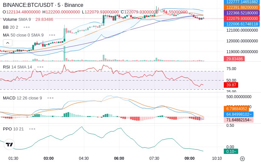Click the RSI 39.87 value tag
The height and width of the screenshot is (163, 261).
coord(231,85)
